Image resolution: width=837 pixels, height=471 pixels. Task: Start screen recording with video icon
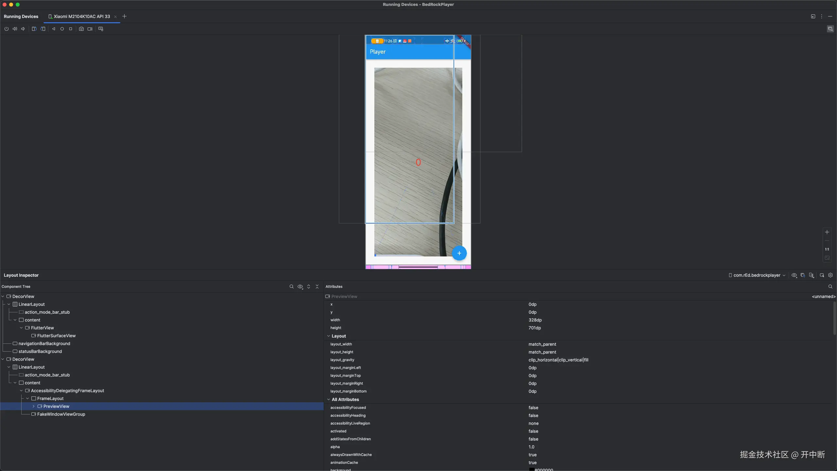pyautogui.click(x=90, y=29)
